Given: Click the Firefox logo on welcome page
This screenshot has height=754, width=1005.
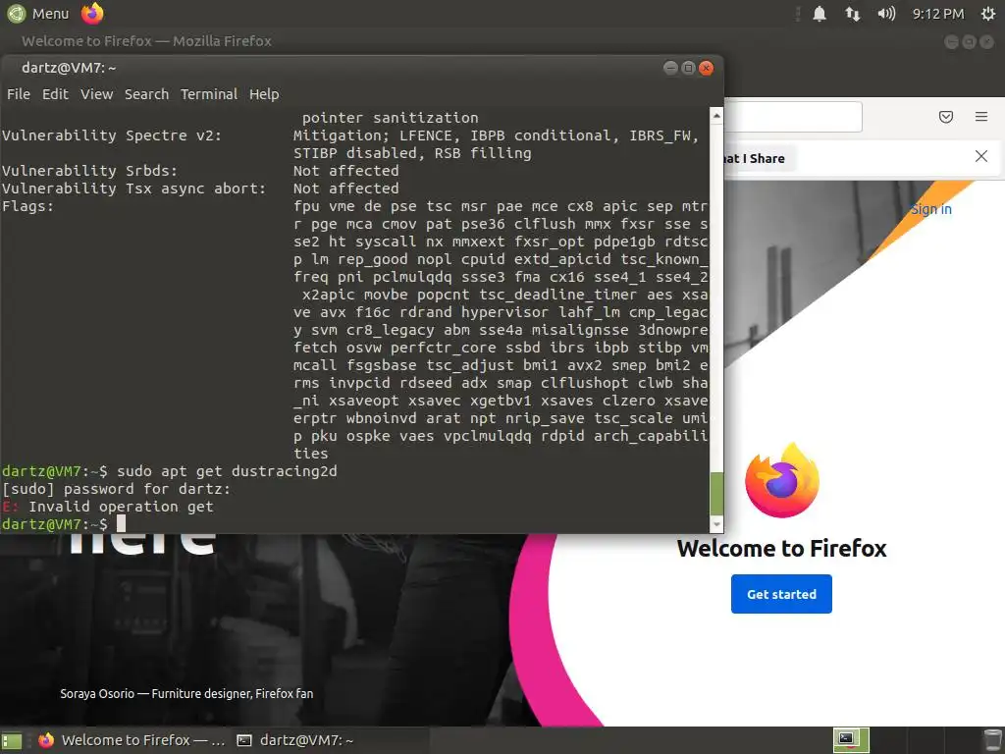Looking at the screenshot, I should point(782,481).
